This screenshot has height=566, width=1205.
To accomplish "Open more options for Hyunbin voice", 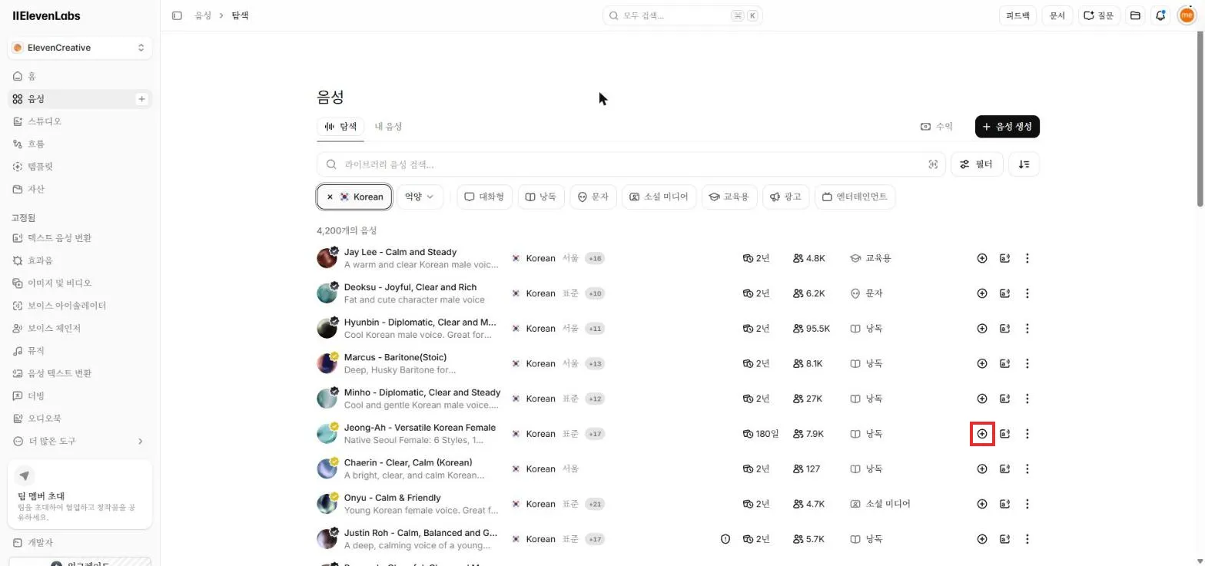I will (1027, 329).
